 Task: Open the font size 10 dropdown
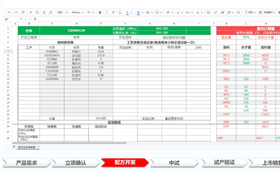point(91,12)
